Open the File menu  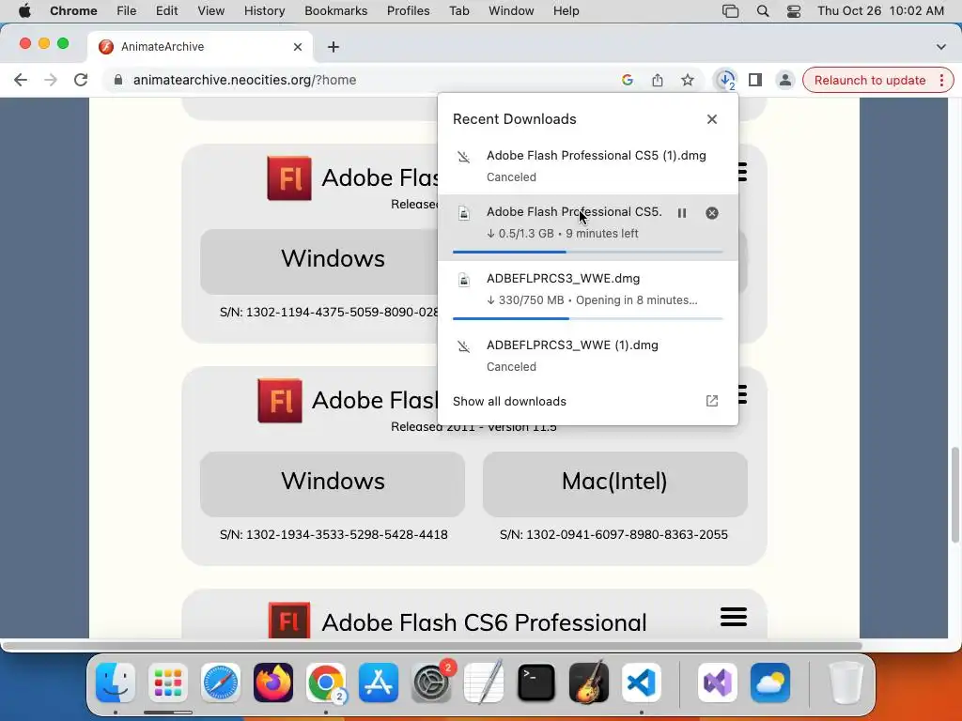pyautogui.click(x=127, y=10)
